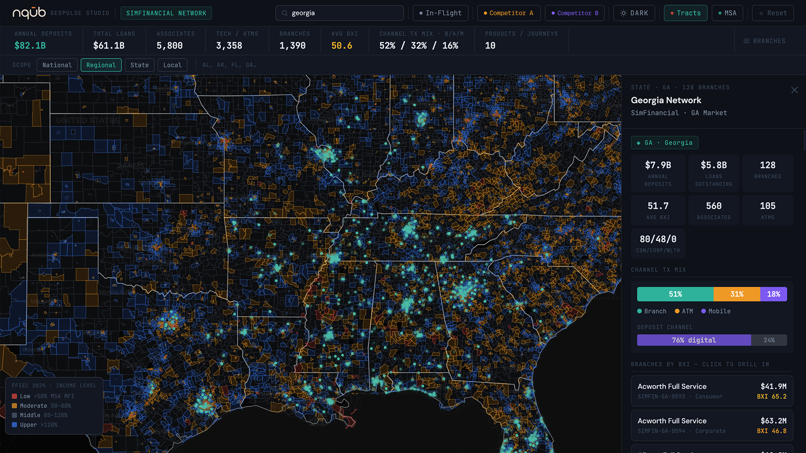Image resolution: width=806 pixels, height=453 pixels.
Task: Click the diamond icon in GA Georgia chip
Action: pyautogui.click(x=639, y=143)
